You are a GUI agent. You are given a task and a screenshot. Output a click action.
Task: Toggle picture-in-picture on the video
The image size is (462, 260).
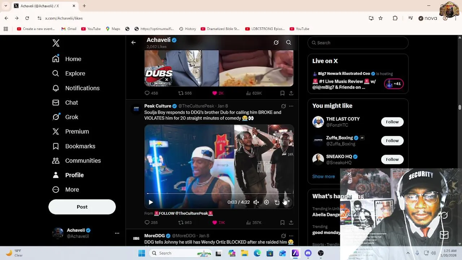pyautogui.click(x=277, y=202)
